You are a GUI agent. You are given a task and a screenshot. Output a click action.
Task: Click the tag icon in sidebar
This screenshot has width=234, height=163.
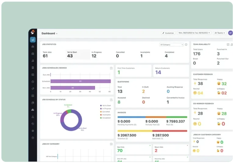coord(33,89)
